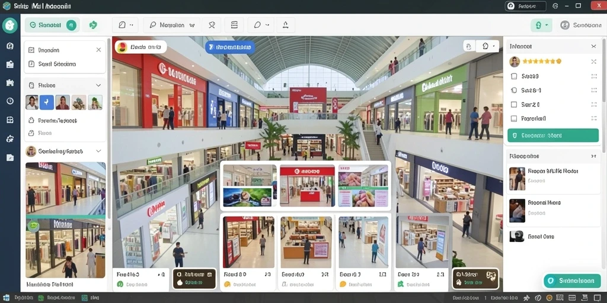Click the wide green button in Infonoos panel
607x303 pixels.
(553, 136)
